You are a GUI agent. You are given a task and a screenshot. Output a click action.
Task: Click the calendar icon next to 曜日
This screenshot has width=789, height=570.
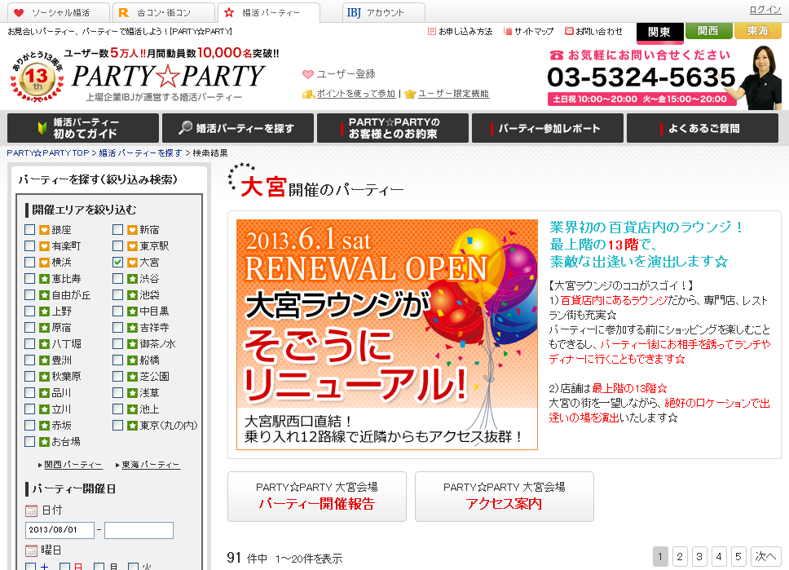pos(31,550)
